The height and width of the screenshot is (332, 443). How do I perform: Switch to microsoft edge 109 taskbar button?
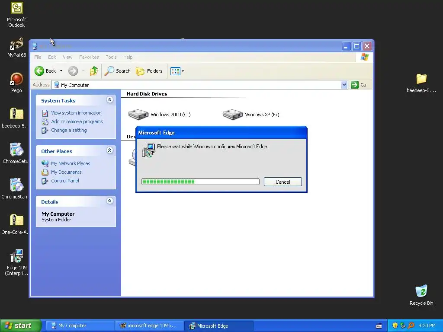pos(149,326)
